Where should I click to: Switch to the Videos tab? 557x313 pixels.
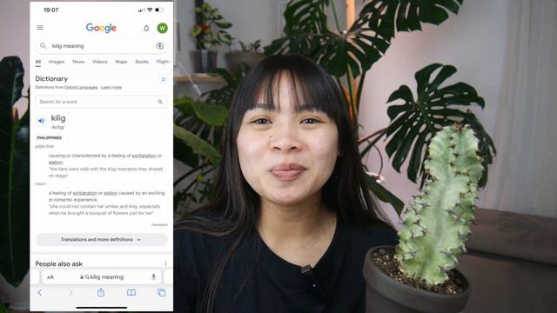100,62
